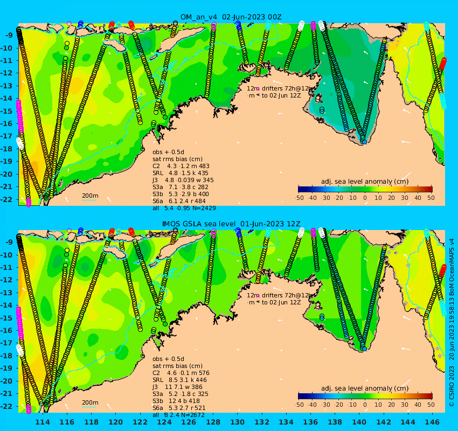Screen dimensions: 458x431
Task: Click latitude label "-9" on the top map
Action: click(x=9, y=36)
